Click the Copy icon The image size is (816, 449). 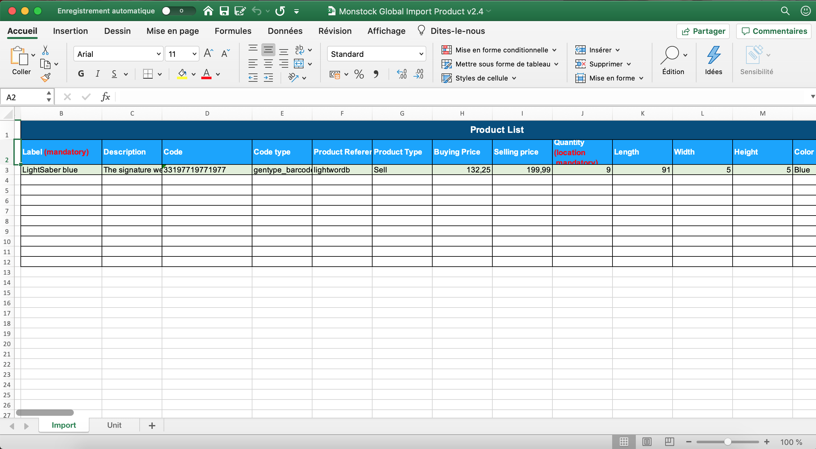click(x=45, y=64)
